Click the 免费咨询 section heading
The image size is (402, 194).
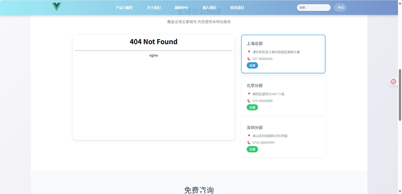coord(199,190)
